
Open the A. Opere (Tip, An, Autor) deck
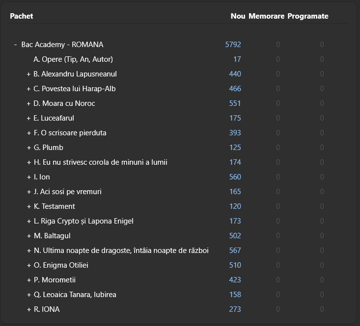(73, 59)
